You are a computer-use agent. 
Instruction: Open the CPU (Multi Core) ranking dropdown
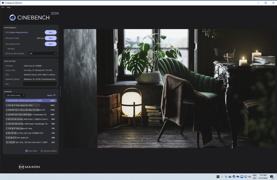point(15,95)
